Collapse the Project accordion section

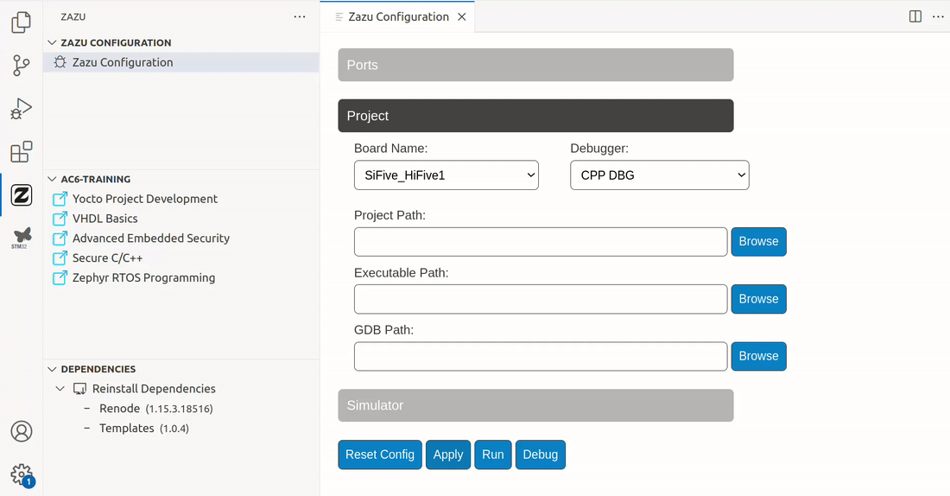pos(535,116)
